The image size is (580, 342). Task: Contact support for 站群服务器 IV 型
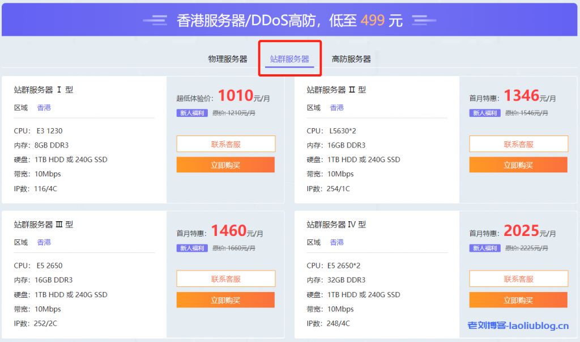518,278
